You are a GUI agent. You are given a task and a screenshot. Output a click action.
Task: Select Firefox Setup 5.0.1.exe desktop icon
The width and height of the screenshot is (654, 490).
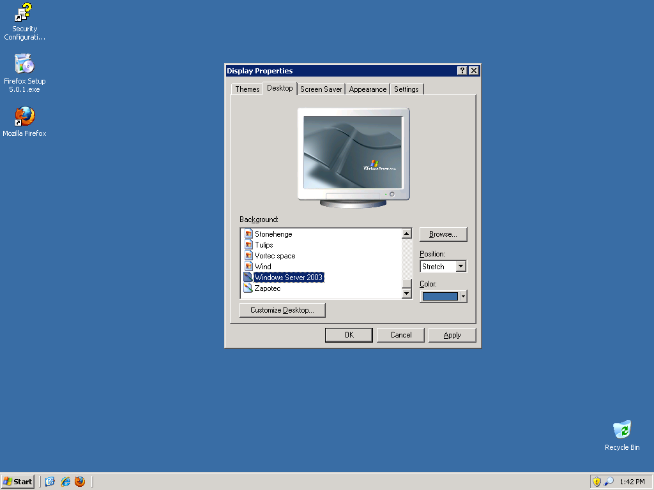[24, 73]
